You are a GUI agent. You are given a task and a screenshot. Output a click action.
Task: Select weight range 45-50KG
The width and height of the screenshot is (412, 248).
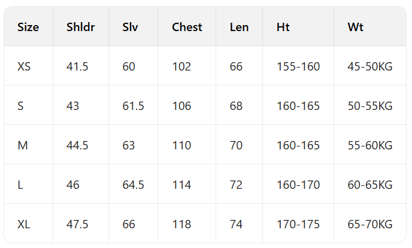[x=369, y=66]
